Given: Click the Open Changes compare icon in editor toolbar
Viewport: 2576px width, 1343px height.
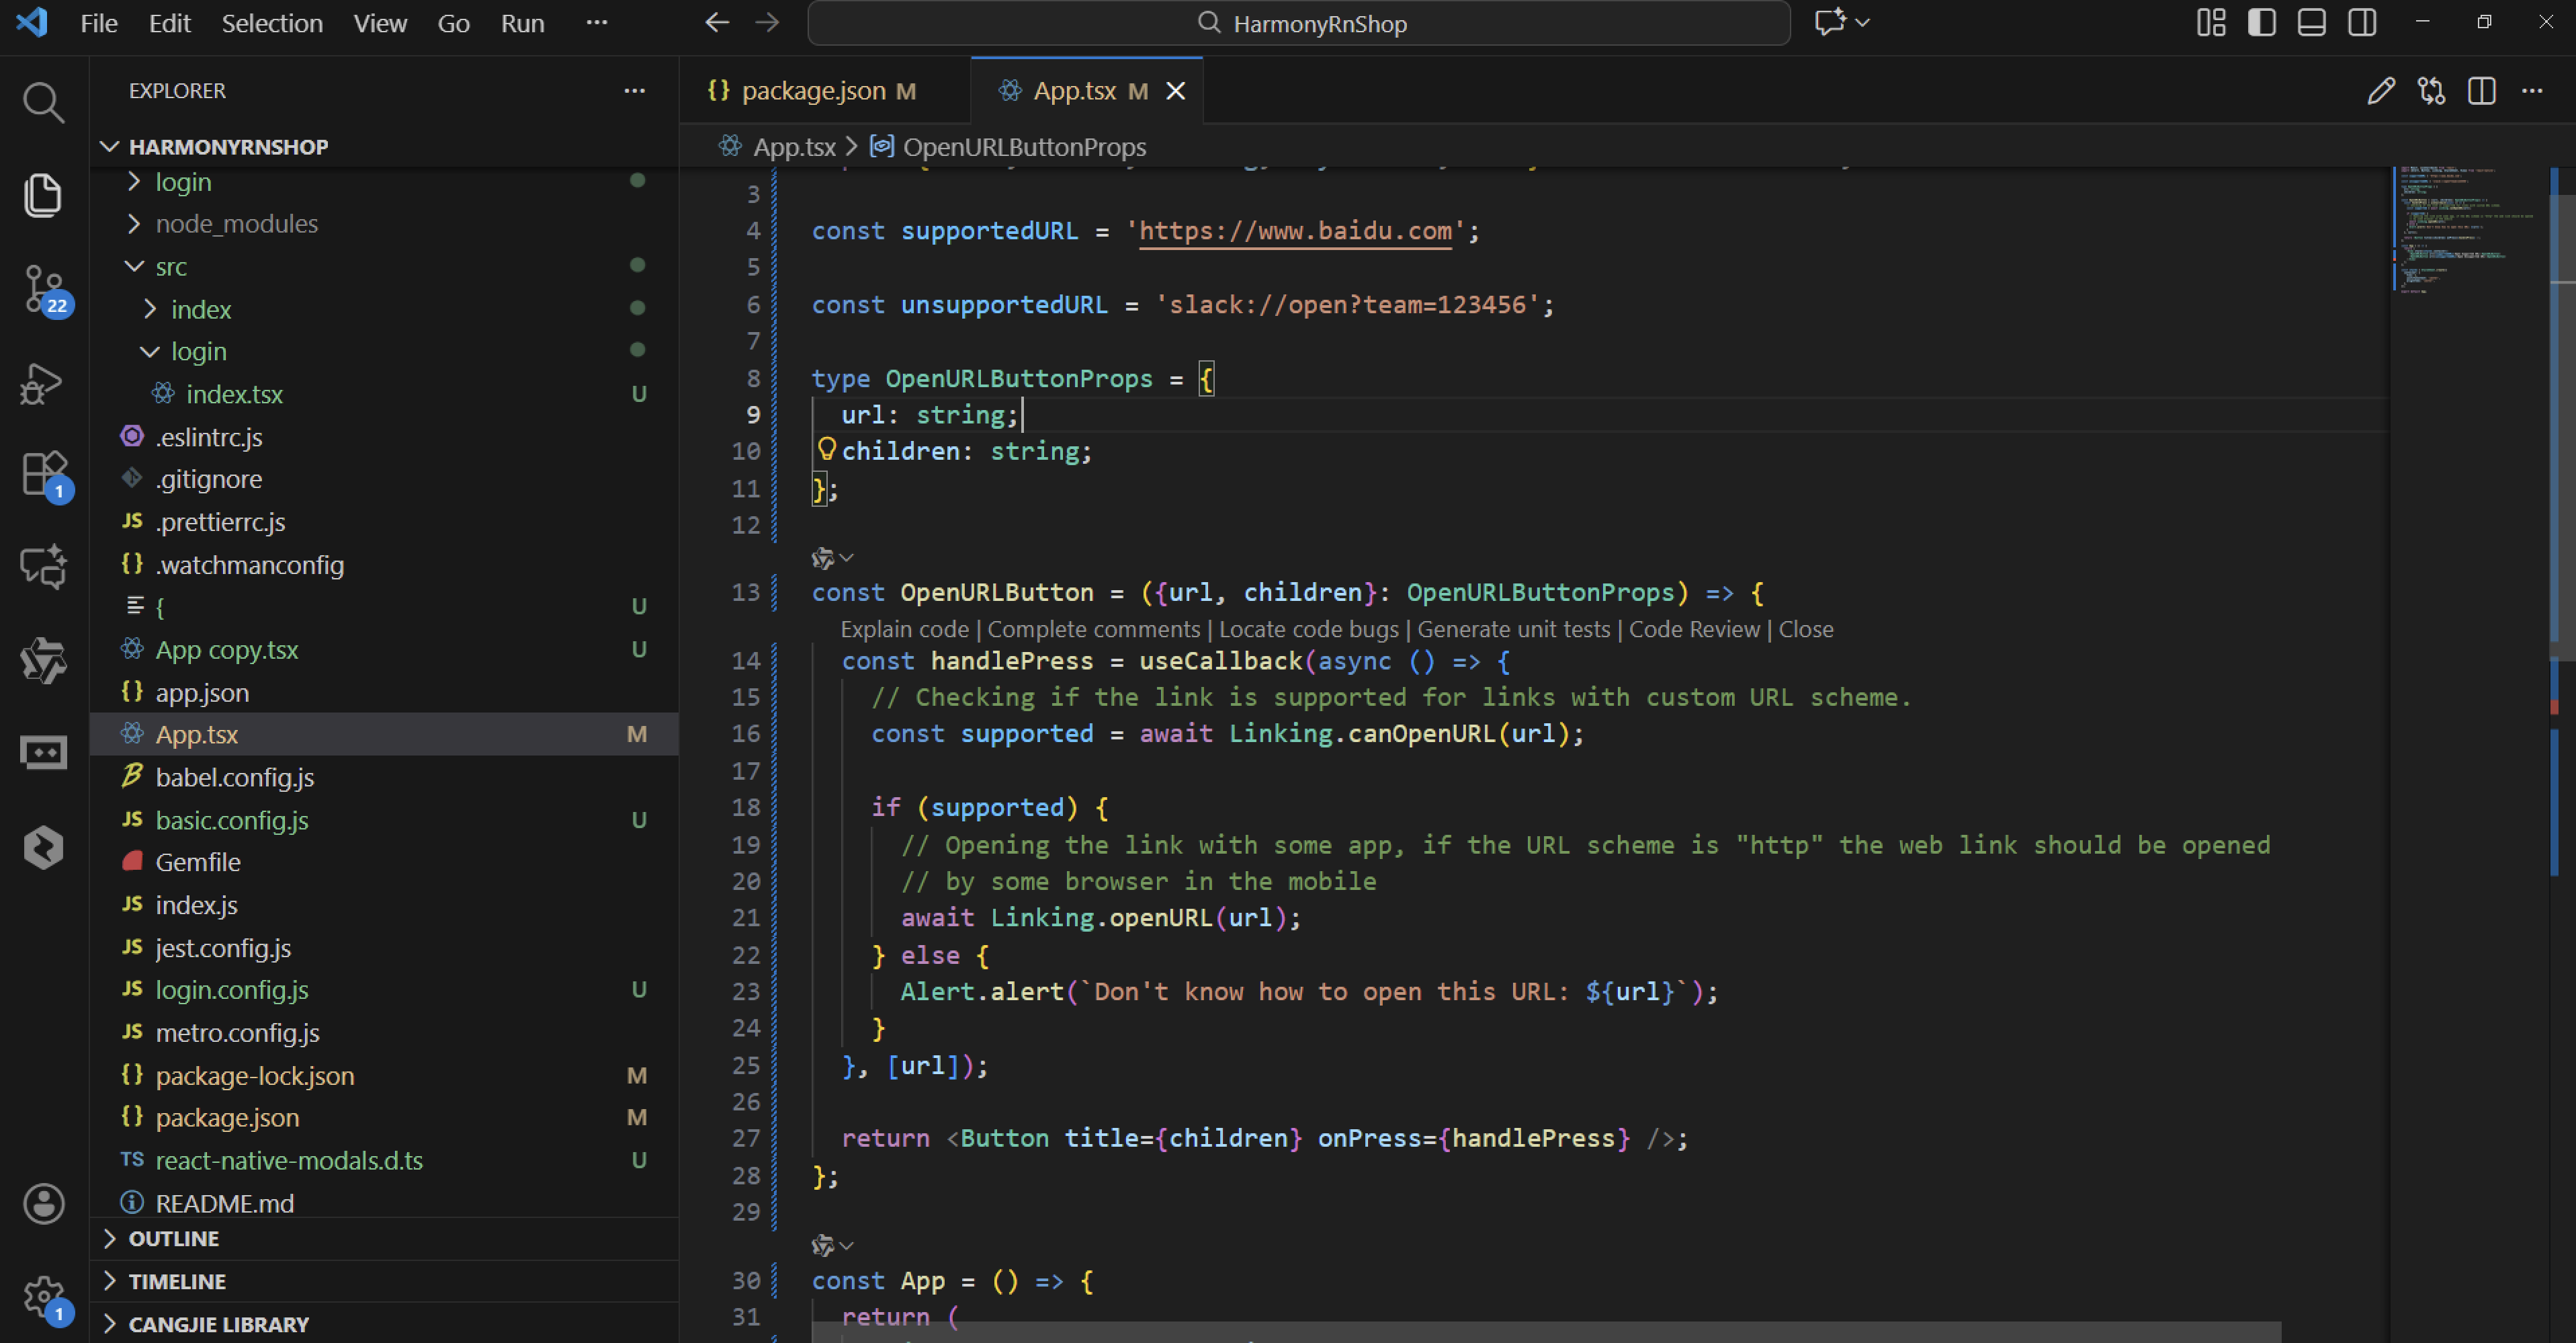Looking at the screenshot, I should pyautogui.click(x=2431, y=91).
